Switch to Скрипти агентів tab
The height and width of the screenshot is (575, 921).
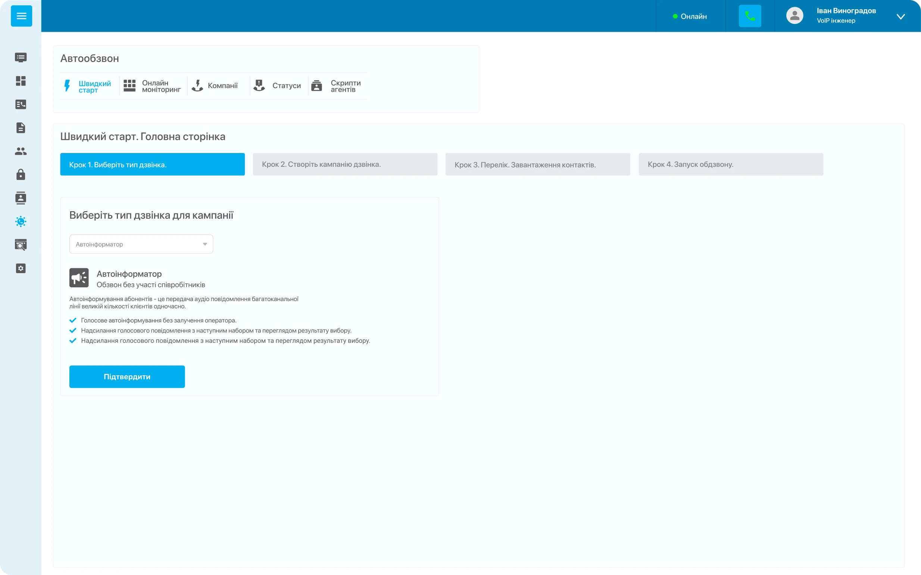tap(337, 86)
